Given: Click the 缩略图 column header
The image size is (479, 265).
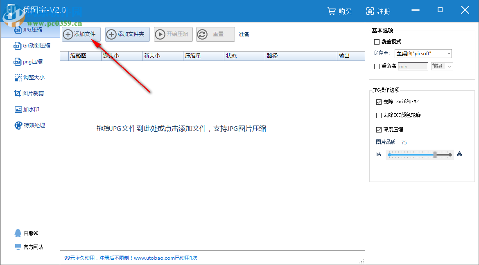Looking at the screenshot, I should click(x=85, y=56).
